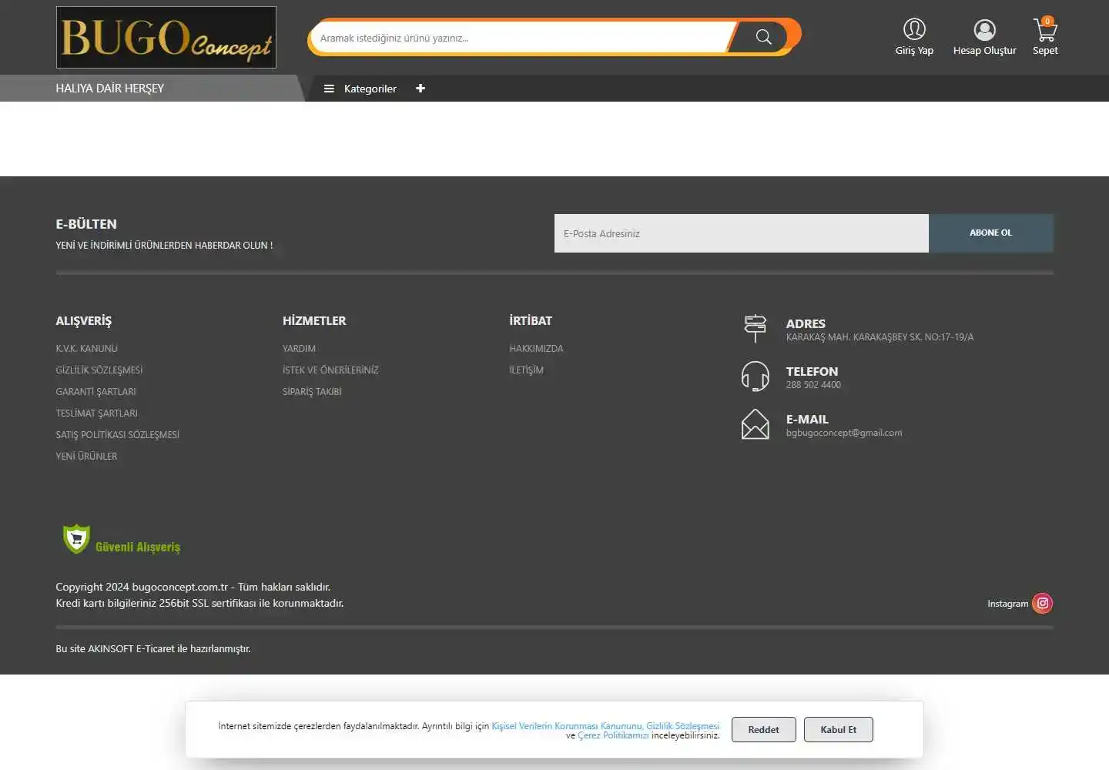
Task: Click the AKINSOFT E-Ticaret credit text
Action: pos(153,649)
